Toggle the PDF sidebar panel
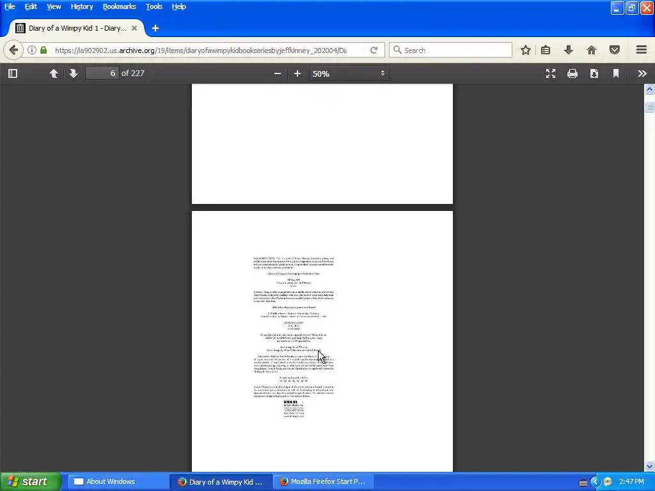Image resolution: width=655 pixels, height=491 pixels. [13, 74]
